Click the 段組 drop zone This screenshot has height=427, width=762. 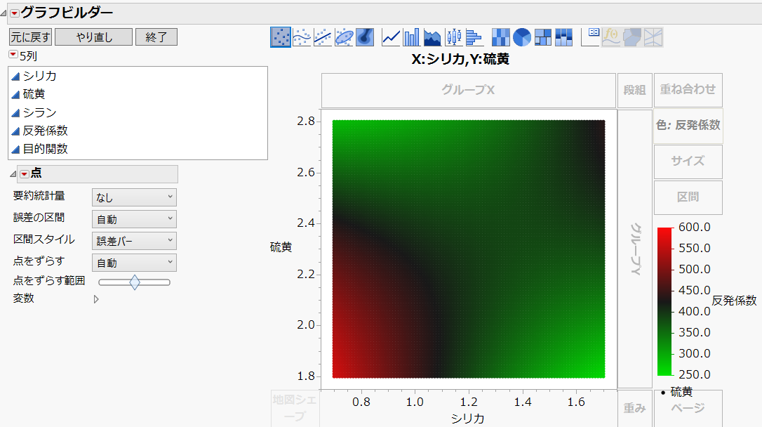635,91
